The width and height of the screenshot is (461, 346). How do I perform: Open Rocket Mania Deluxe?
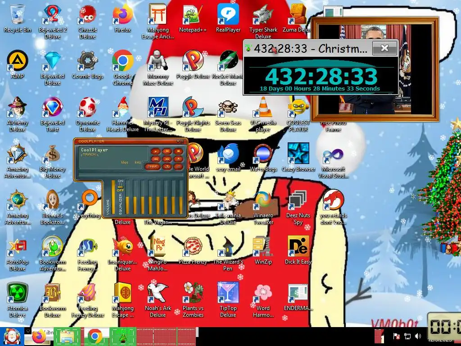click(228, 68)
